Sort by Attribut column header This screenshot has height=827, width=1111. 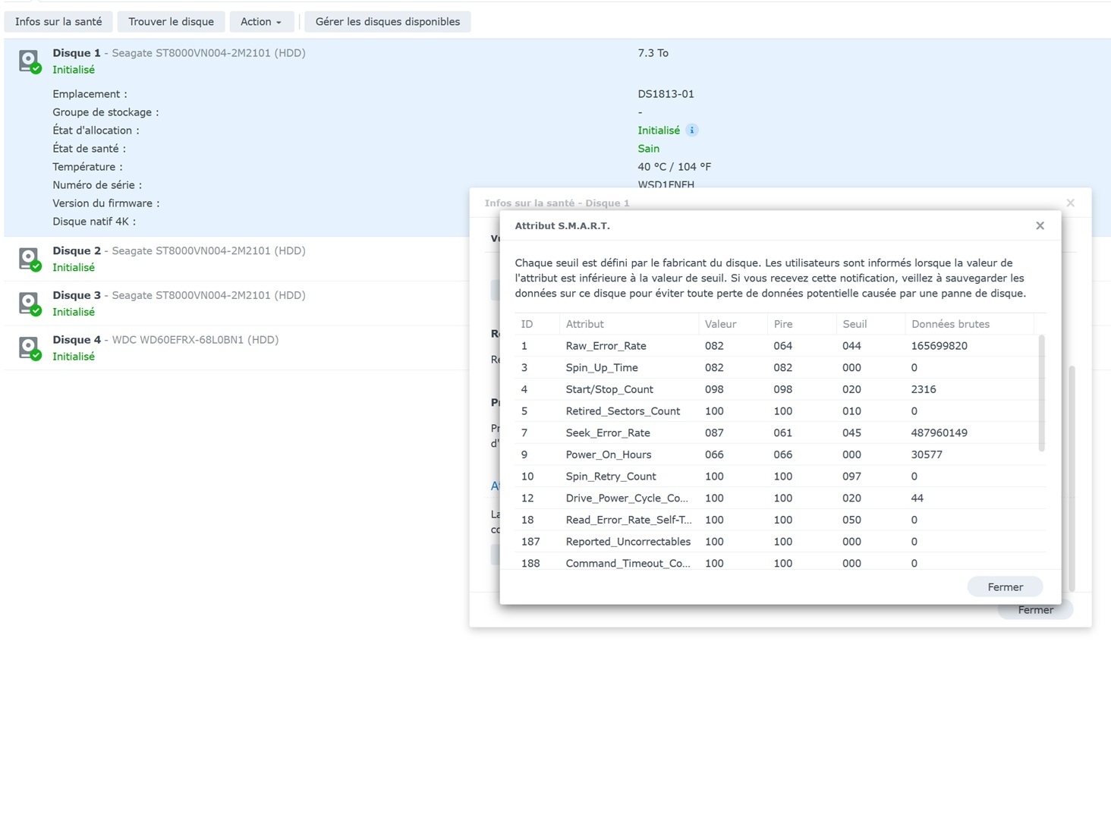click(629, 324)
